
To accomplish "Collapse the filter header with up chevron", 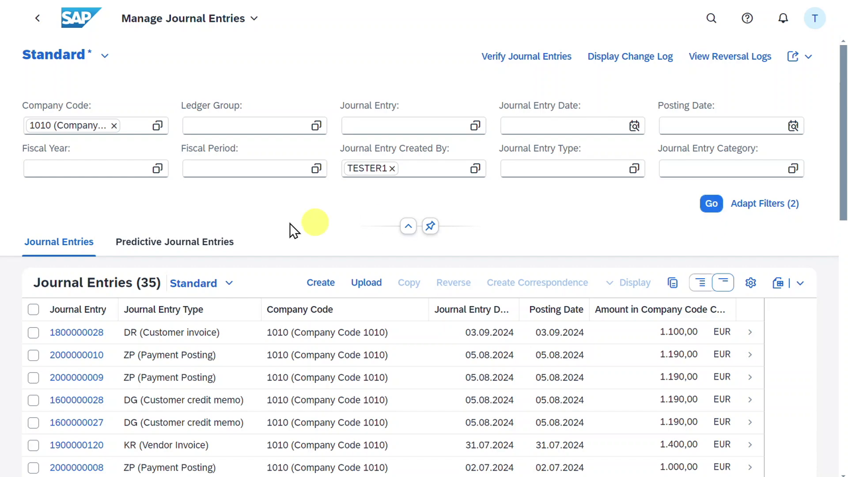I will point(408,227).
